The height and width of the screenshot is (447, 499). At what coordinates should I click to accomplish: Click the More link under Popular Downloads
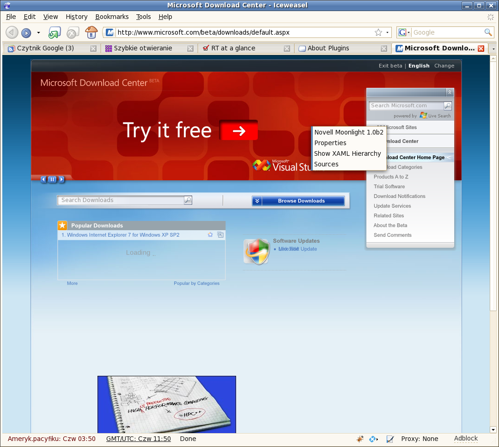(x=72, y=283)
